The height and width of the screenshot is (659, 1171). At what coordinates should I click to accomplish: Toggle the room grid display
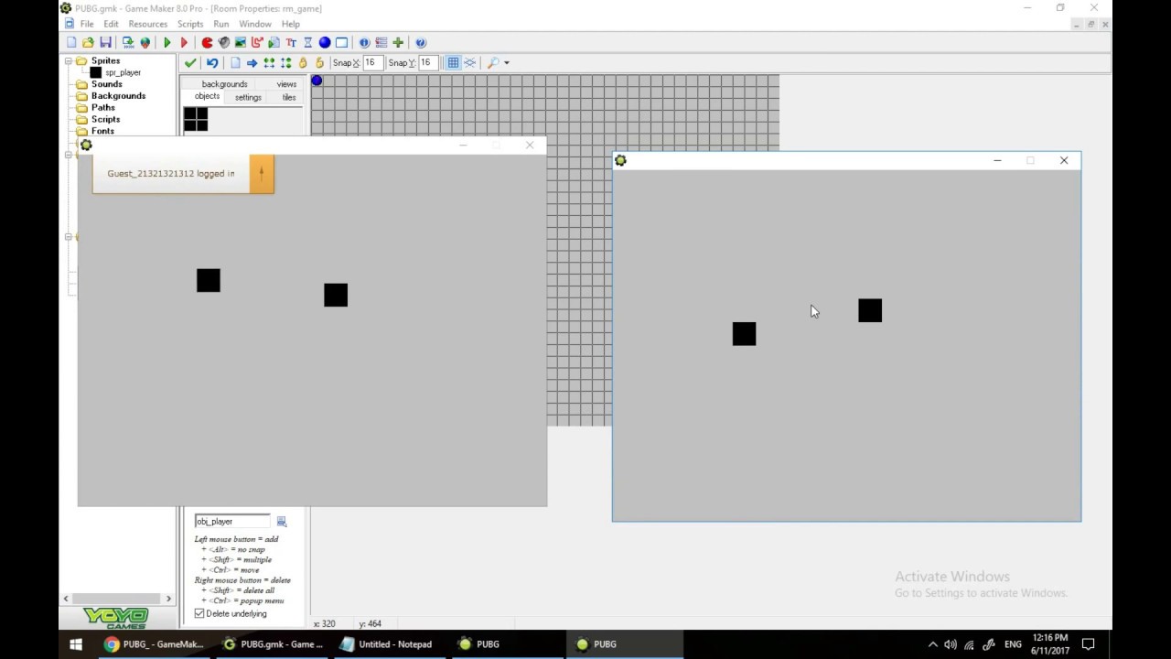(453, 62)
